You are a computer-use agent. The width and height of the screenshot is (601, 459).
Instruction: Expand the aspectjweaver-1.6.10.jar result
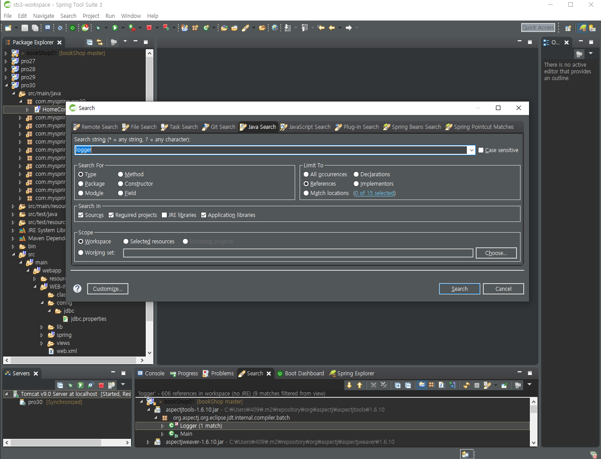coord(148,442)
